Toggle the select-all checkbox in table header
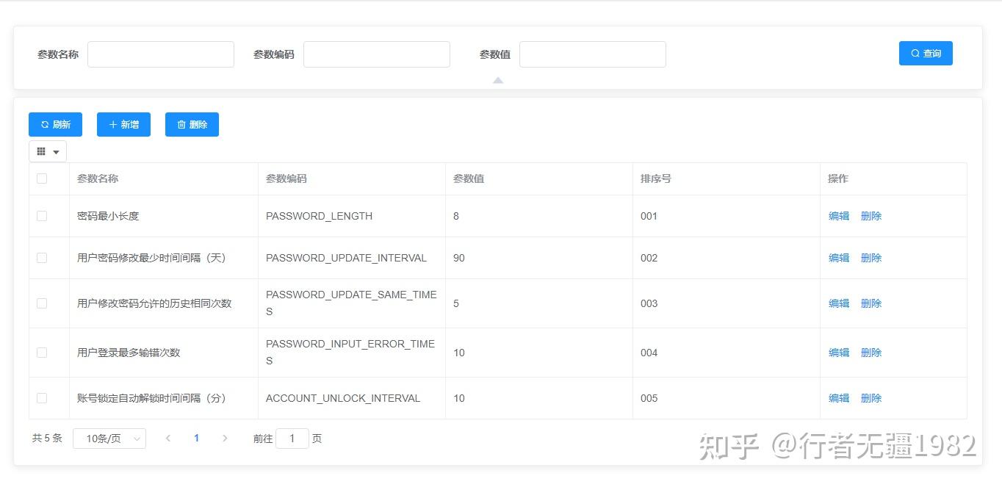1002x487 pixels. click(42, 178)
